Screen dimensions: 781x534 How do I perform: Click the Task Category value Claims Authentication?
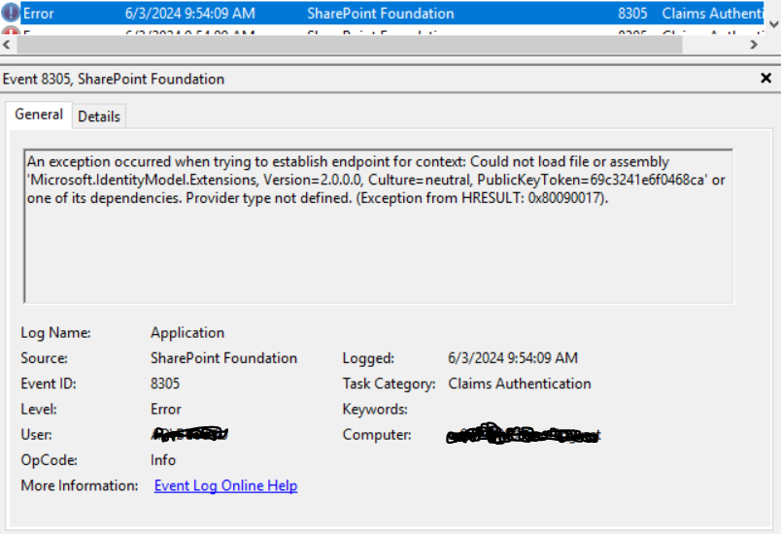pyautogui.click(x=520, y=384)
